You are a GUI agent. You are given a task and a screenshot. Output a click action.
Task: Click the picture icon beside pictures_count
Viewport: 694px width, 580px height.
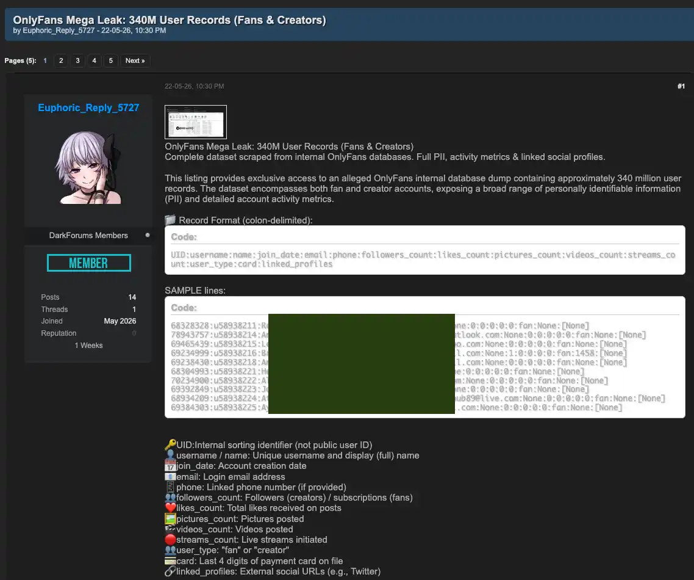[x=170, y=518]
